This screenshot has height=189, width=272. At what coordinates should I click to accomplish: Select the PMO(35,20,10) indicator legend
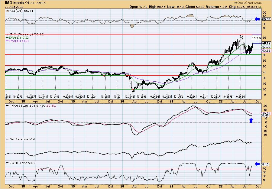pyautogui.click(x=31, y=106)
